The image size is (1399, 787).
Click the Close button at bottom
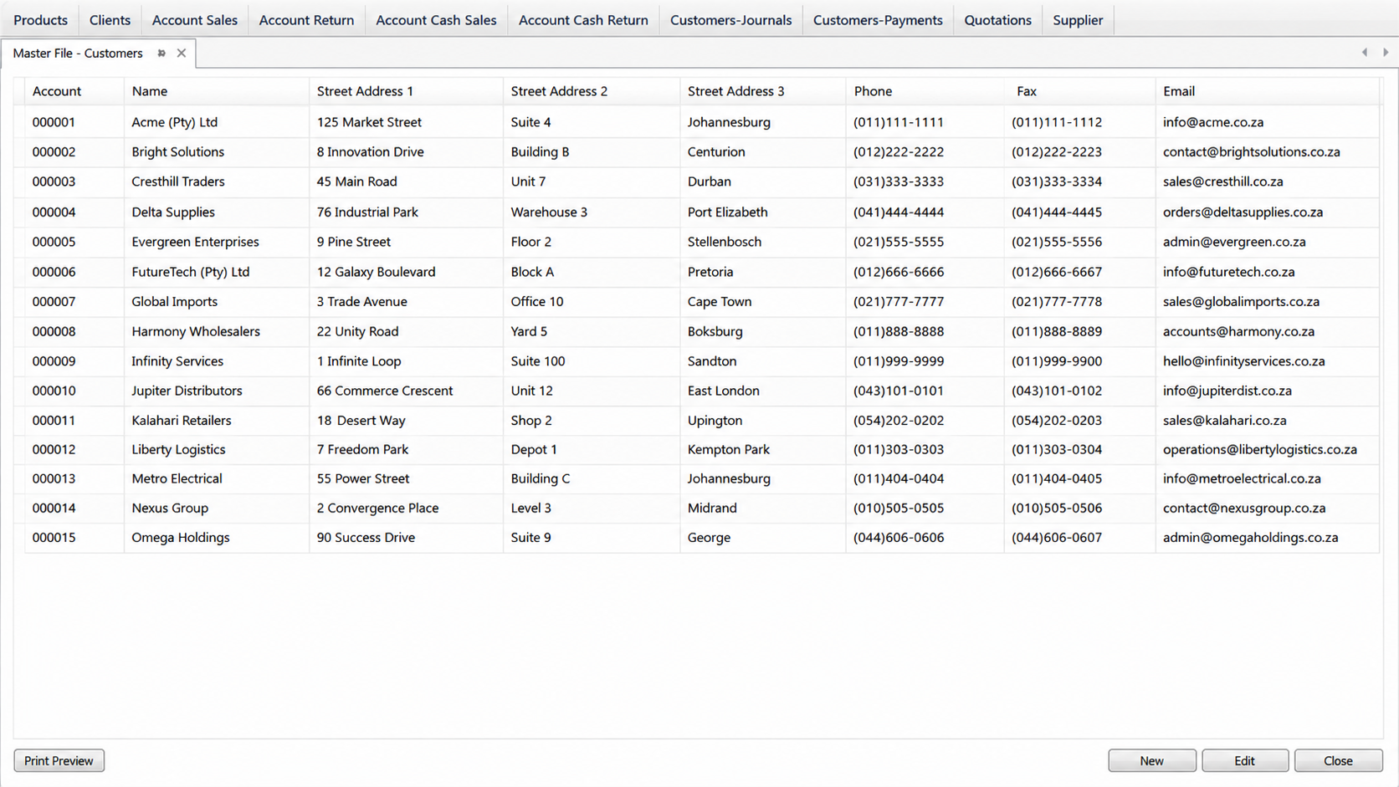point(1338,760)
